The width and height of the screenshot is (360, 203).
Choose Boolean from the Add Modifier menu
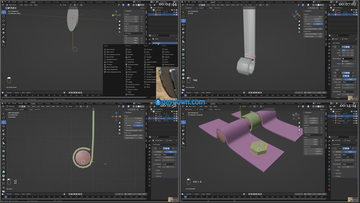[x=130, y=54]
